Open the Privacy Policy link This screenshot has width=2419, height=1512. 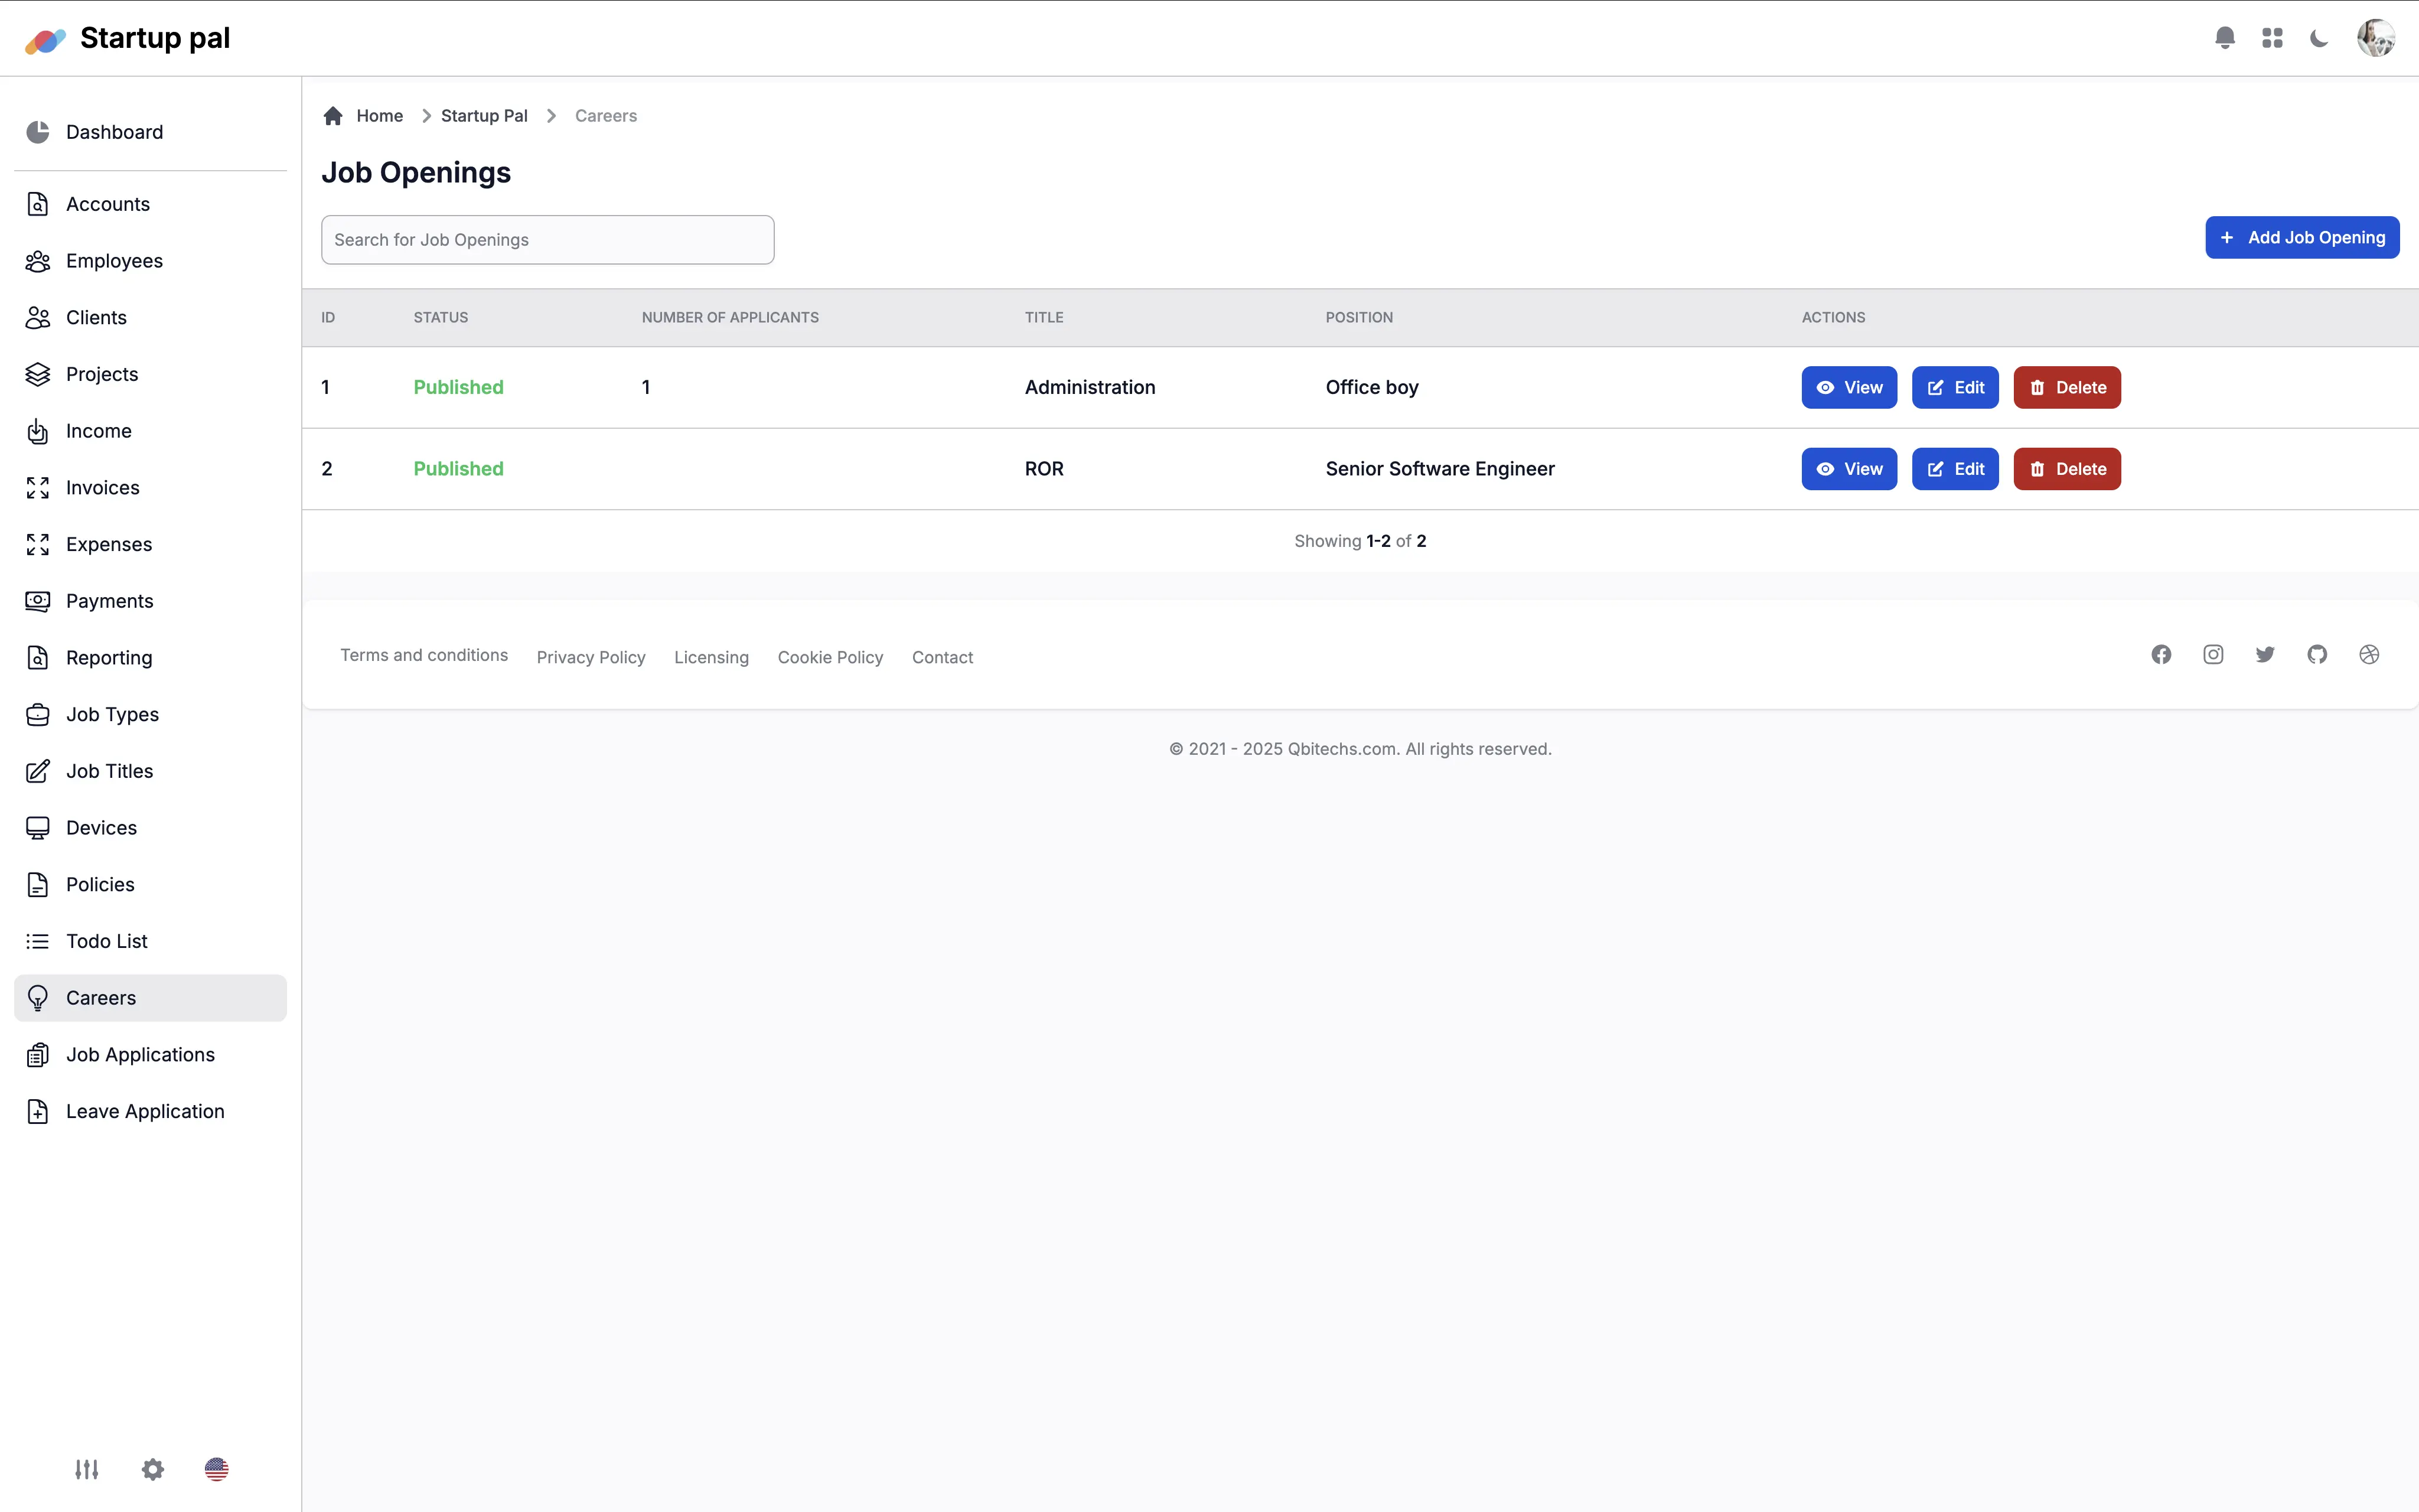(x=591, y=657)
